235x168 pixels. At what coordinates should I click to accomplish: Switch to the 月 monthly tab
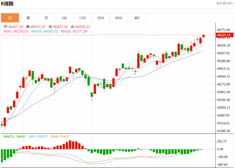46,18
